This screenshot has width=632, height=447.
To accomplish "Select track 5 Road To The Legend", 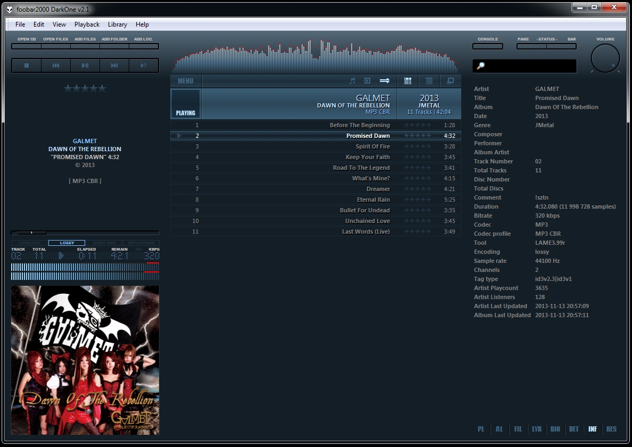I will pyautogui.click(x=315, y=168).
